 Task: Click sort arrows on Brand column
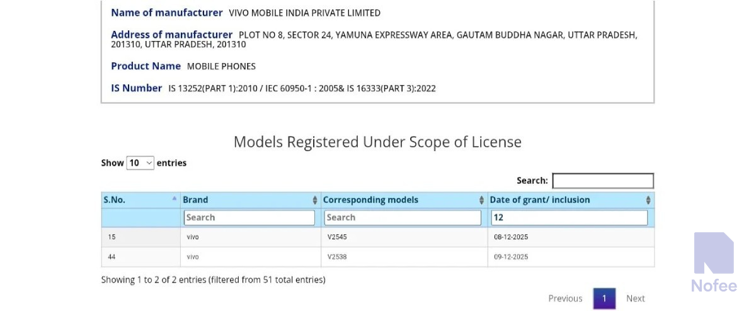(315, 200)
